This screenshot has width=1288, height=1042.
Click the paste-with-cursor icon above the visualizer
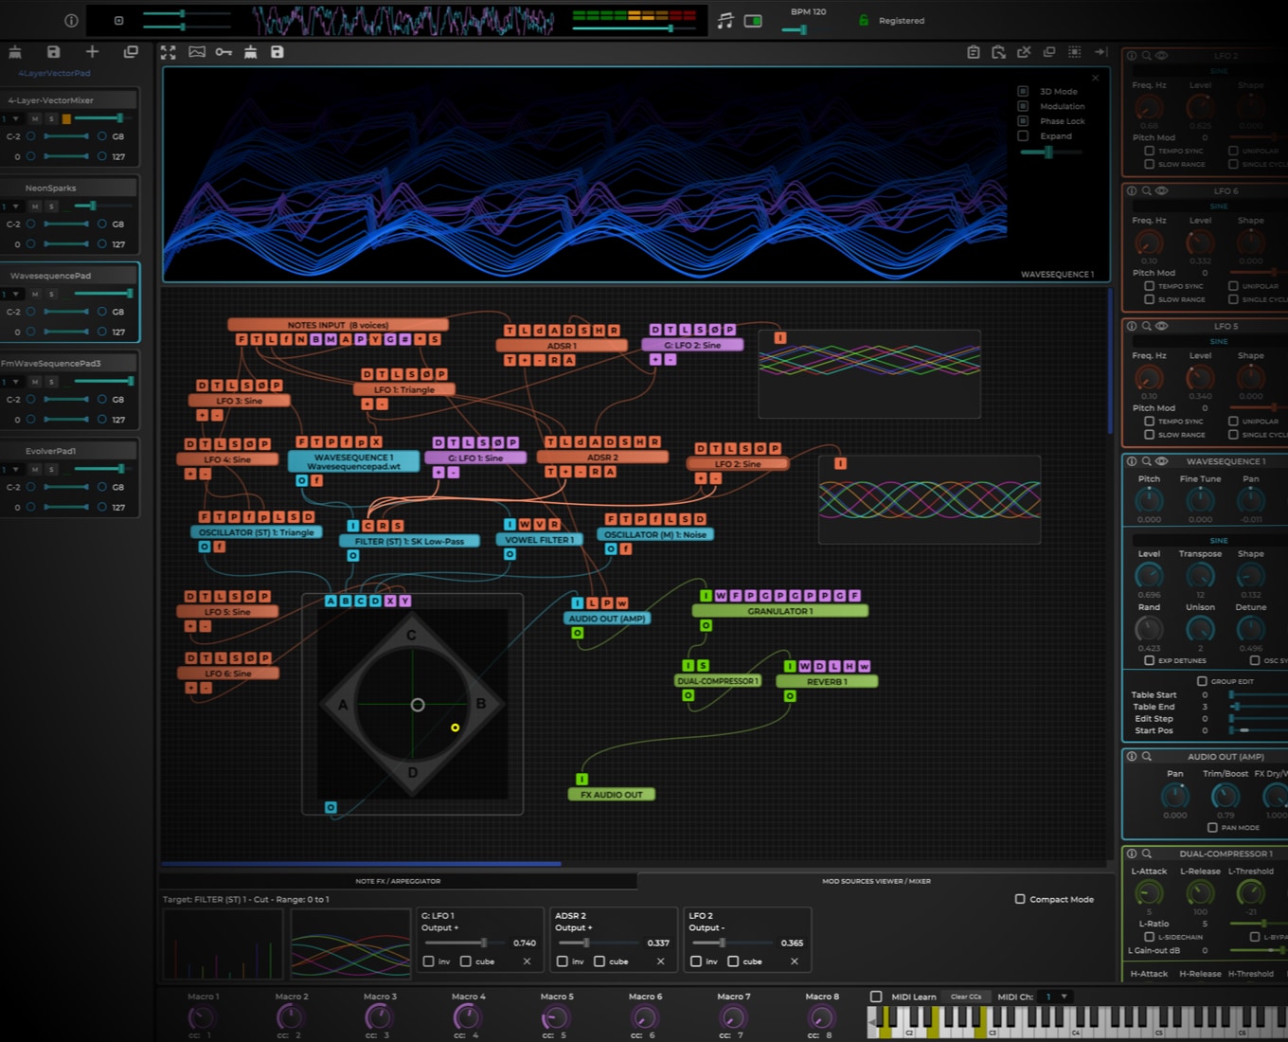tap(998, 52)
